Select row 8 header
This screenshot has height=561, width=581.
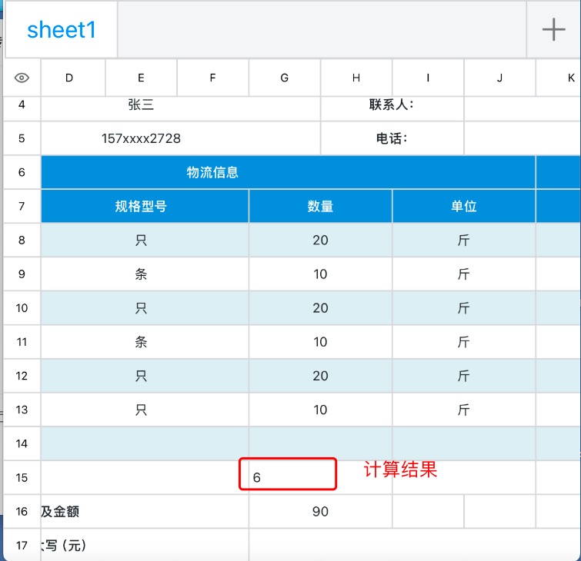(22, 240)
